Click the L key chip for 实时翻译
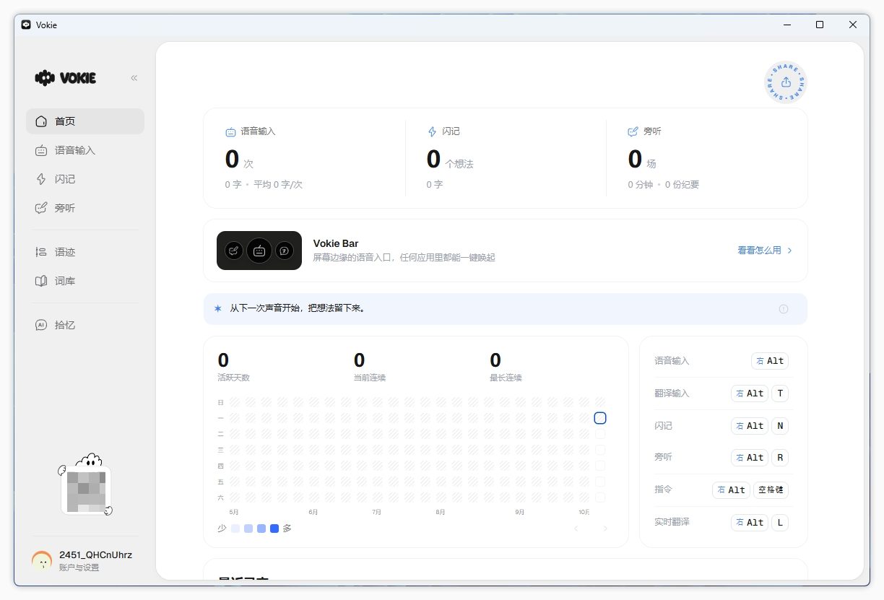The width and height of the screenshot is (884, 600). click(780, 522)
